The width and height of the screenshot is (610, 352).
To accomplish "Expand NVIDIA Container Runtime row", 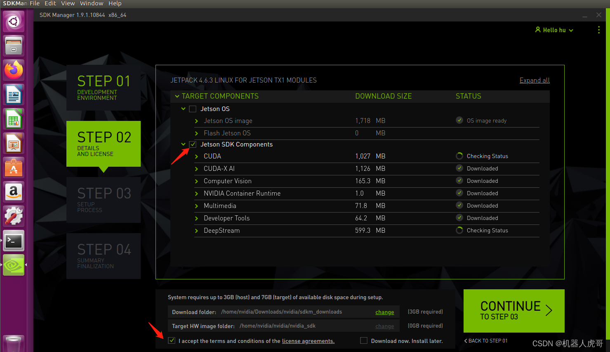I will pos(196,194).
